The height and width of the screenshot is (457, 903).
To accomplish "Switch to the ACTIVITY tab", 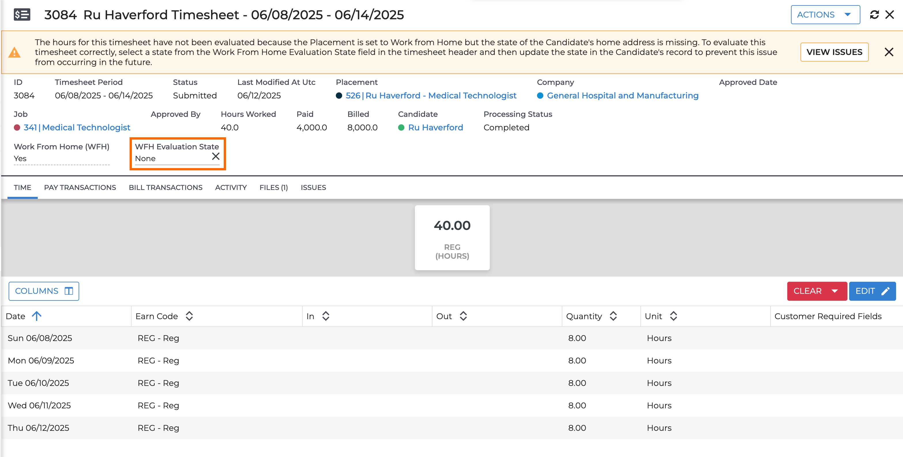I will pos(231,188).
